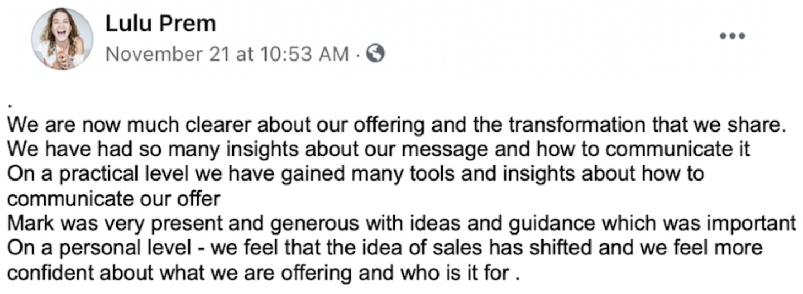Open the three-dot post options menu
This screenshot has height=294, width=803.
(x=732, y=36)
